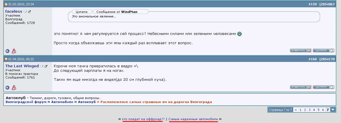Click Автоклуб bold heading in forum description
The height and width of the screenshot is (123, 341).
16,98
